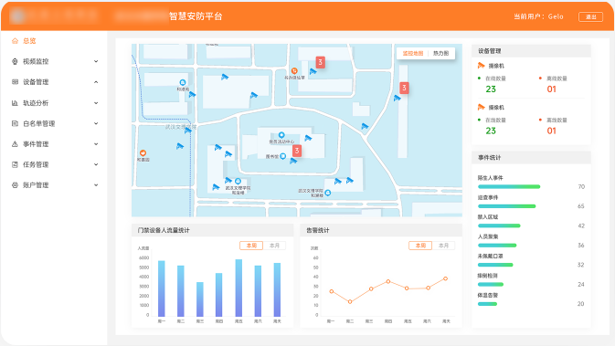Image resolution: width=615 pixels, height=346 pixels.
Task: Click the 任务管理 icon in sidebar
Action: 15,164
